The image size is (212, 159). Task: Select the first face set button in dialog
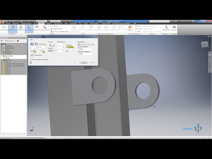[32, 44]
